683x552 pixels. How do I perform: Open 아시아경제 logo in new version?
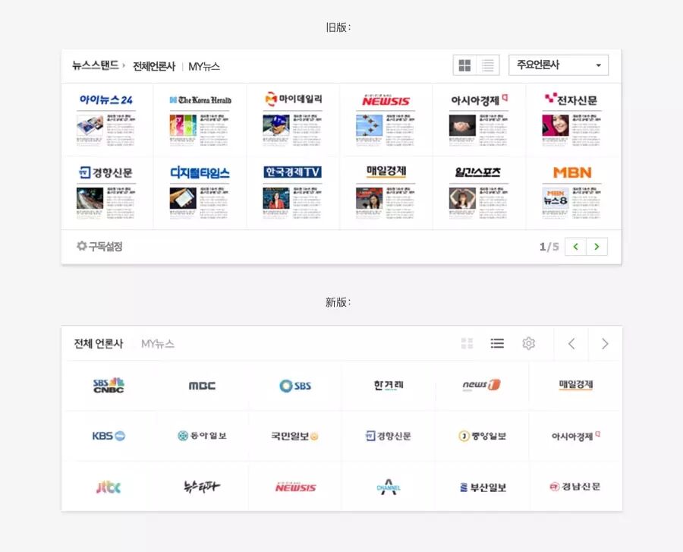point(576,436)
